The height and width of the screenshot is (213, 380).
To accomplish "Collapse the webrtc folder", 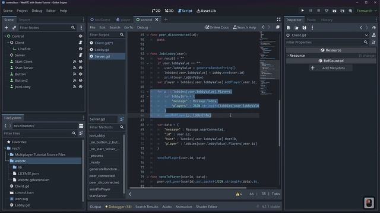I will pyautogui.click(x=8, y=161).
